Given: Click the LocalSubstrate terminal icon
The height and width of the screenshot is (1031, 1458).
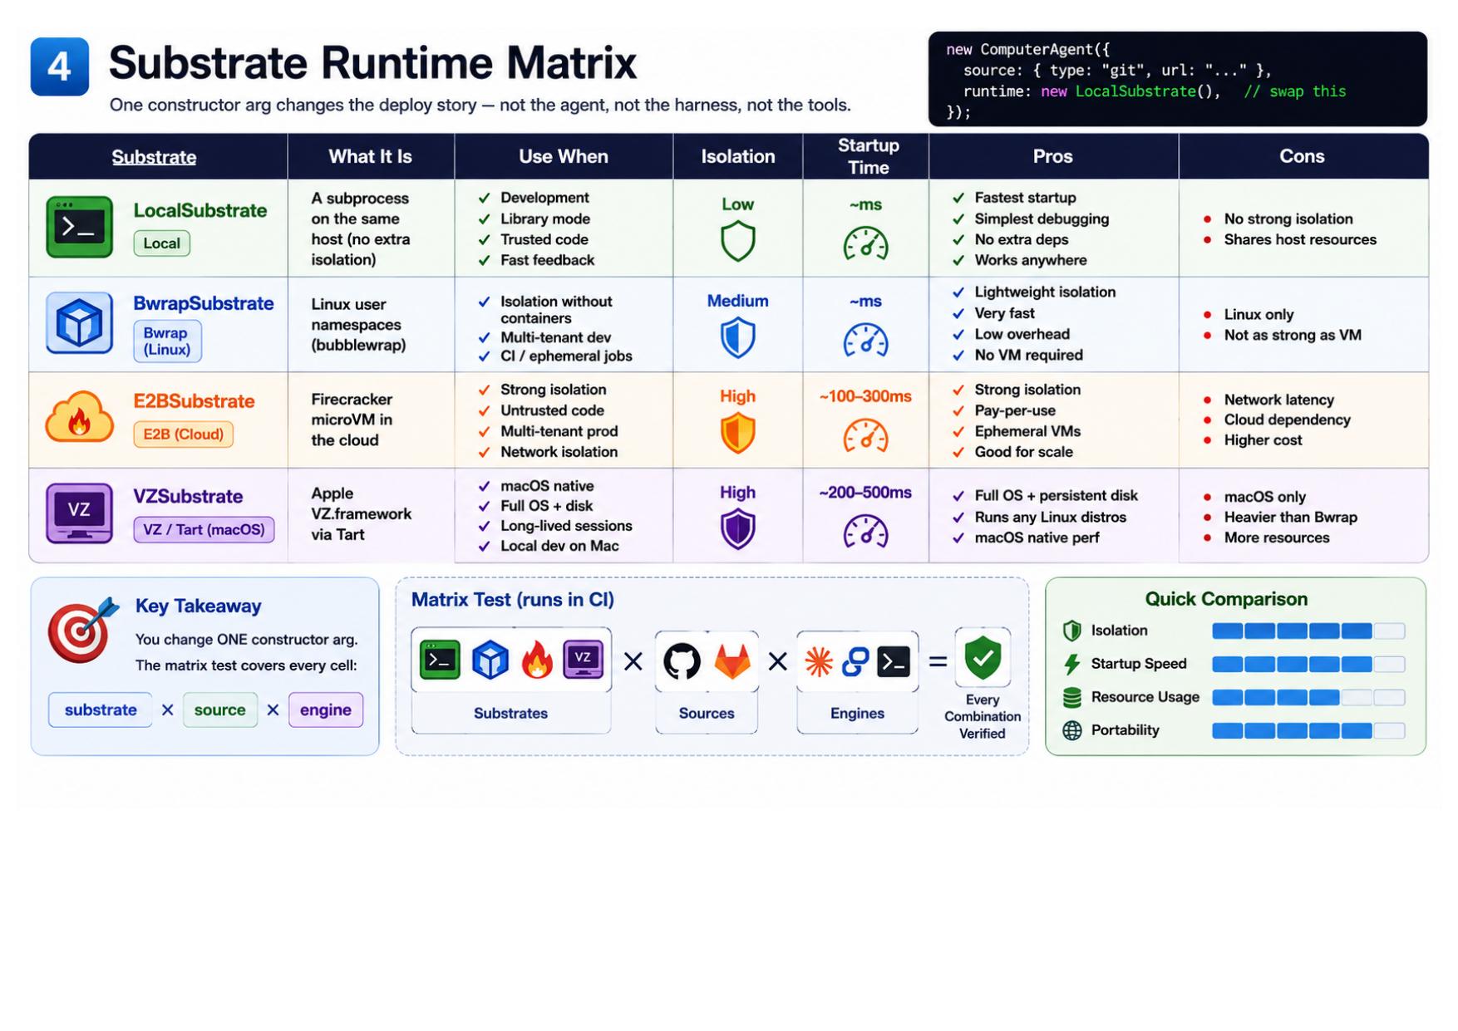Looking at the screenshot, I should [79, 227].
